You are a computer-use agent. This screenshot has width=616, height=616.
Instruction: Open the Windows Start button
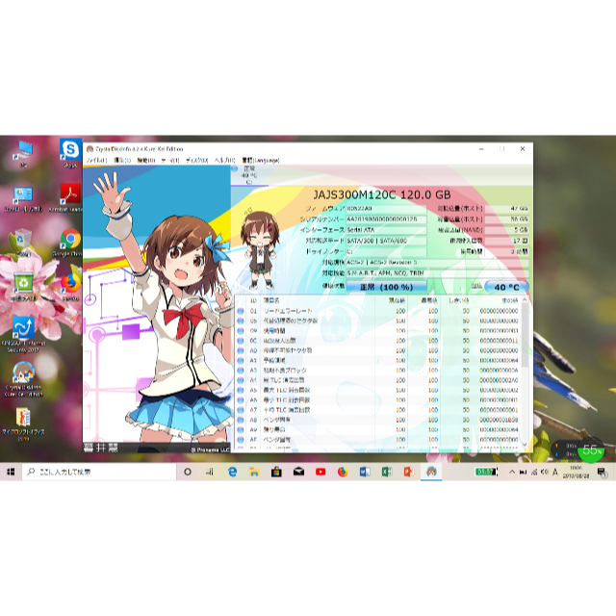pos(11,472)
